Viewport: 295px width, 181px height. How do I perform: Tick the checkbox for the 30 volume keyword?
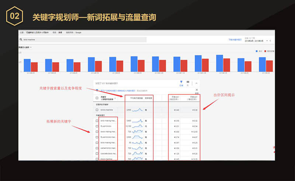(x=97, y=143)
